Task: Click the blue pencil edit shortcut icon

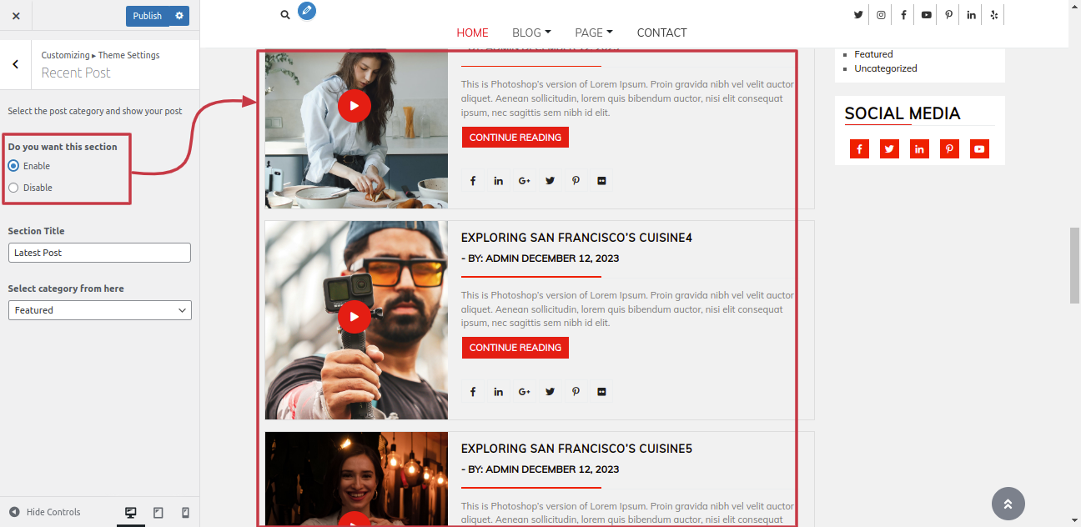Action: point(307,11)
